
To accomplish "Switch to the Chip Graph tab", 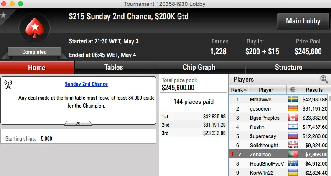I will pos(199,67).
